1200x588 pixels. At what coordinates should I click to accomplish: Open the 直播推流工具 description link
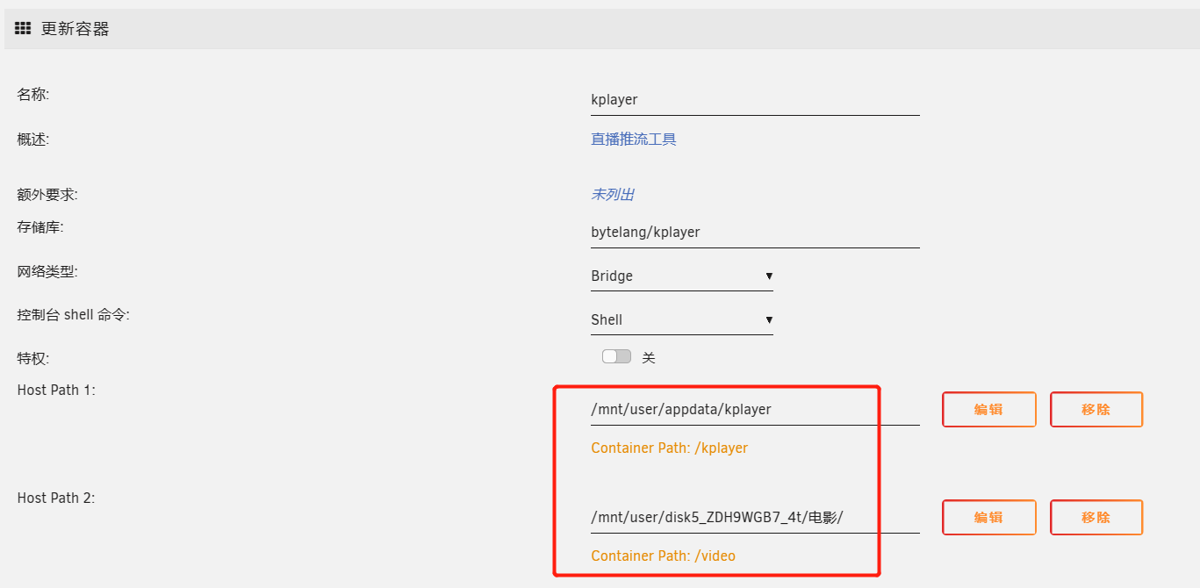pyautogui.click(x=633, y=140)
